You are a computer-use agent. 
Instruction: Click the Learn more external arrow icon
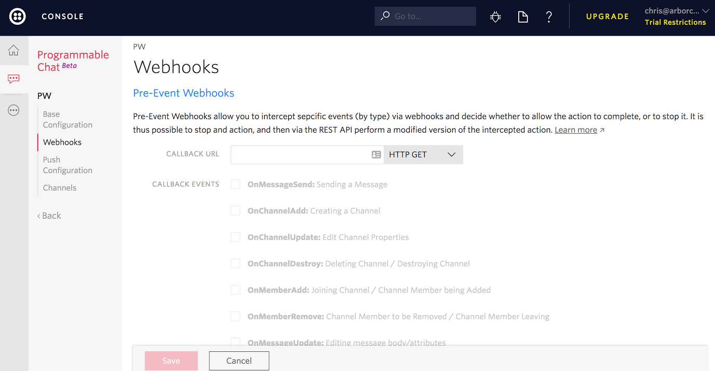tap(602, 130)
